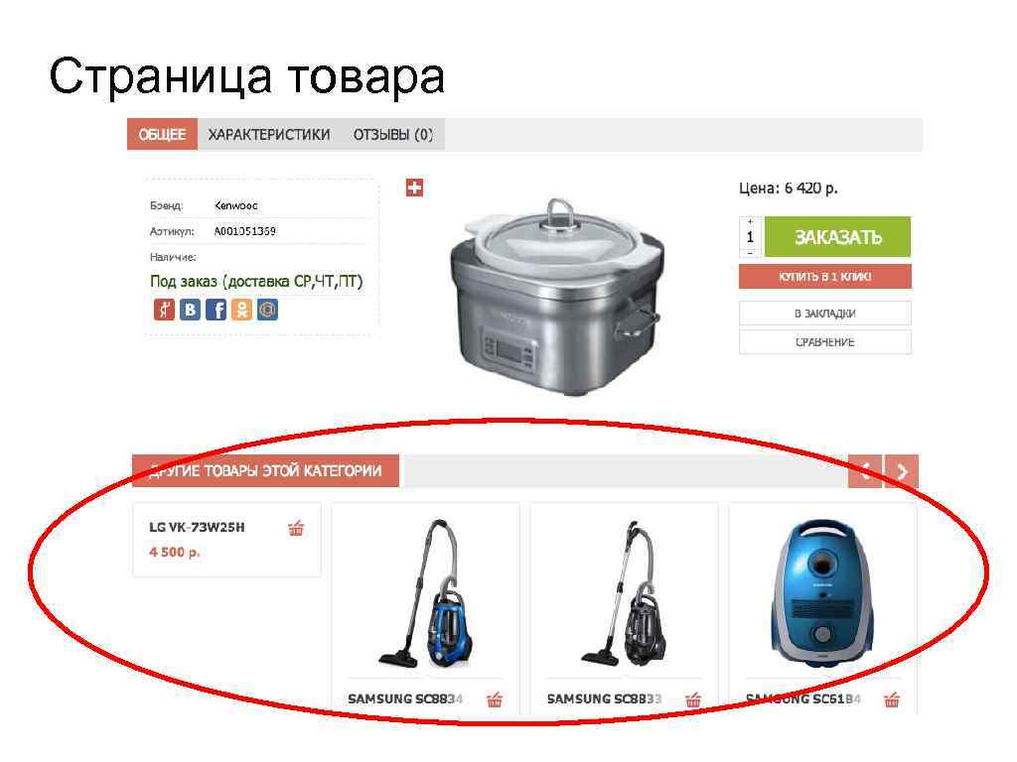The image size is (1017, 762).
Task: Share via the first red social icon
Action: click(x=164, y=310)
